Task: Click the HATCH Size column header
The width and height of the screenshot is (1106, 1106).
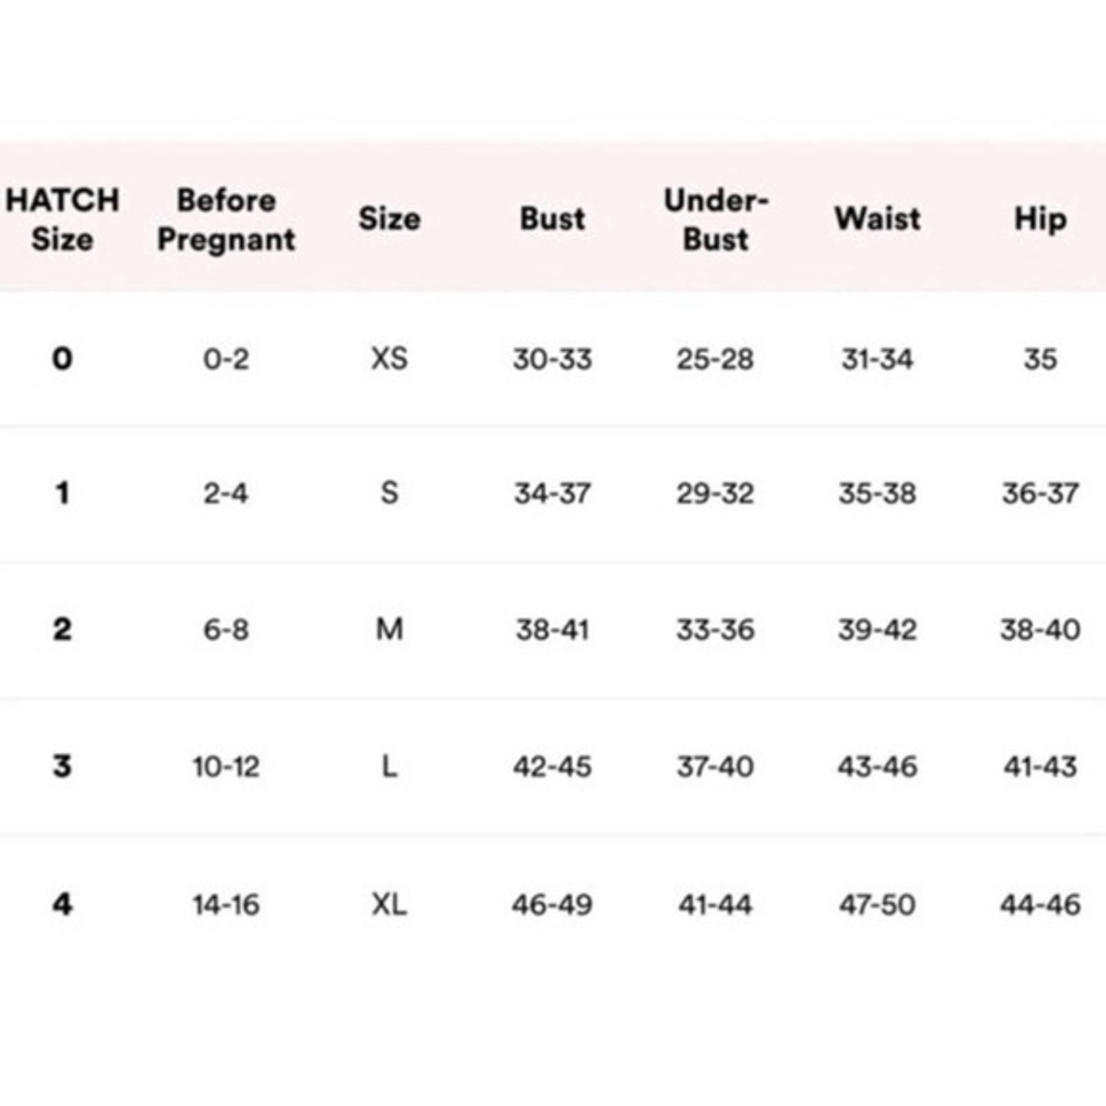Action: point(62,219)
